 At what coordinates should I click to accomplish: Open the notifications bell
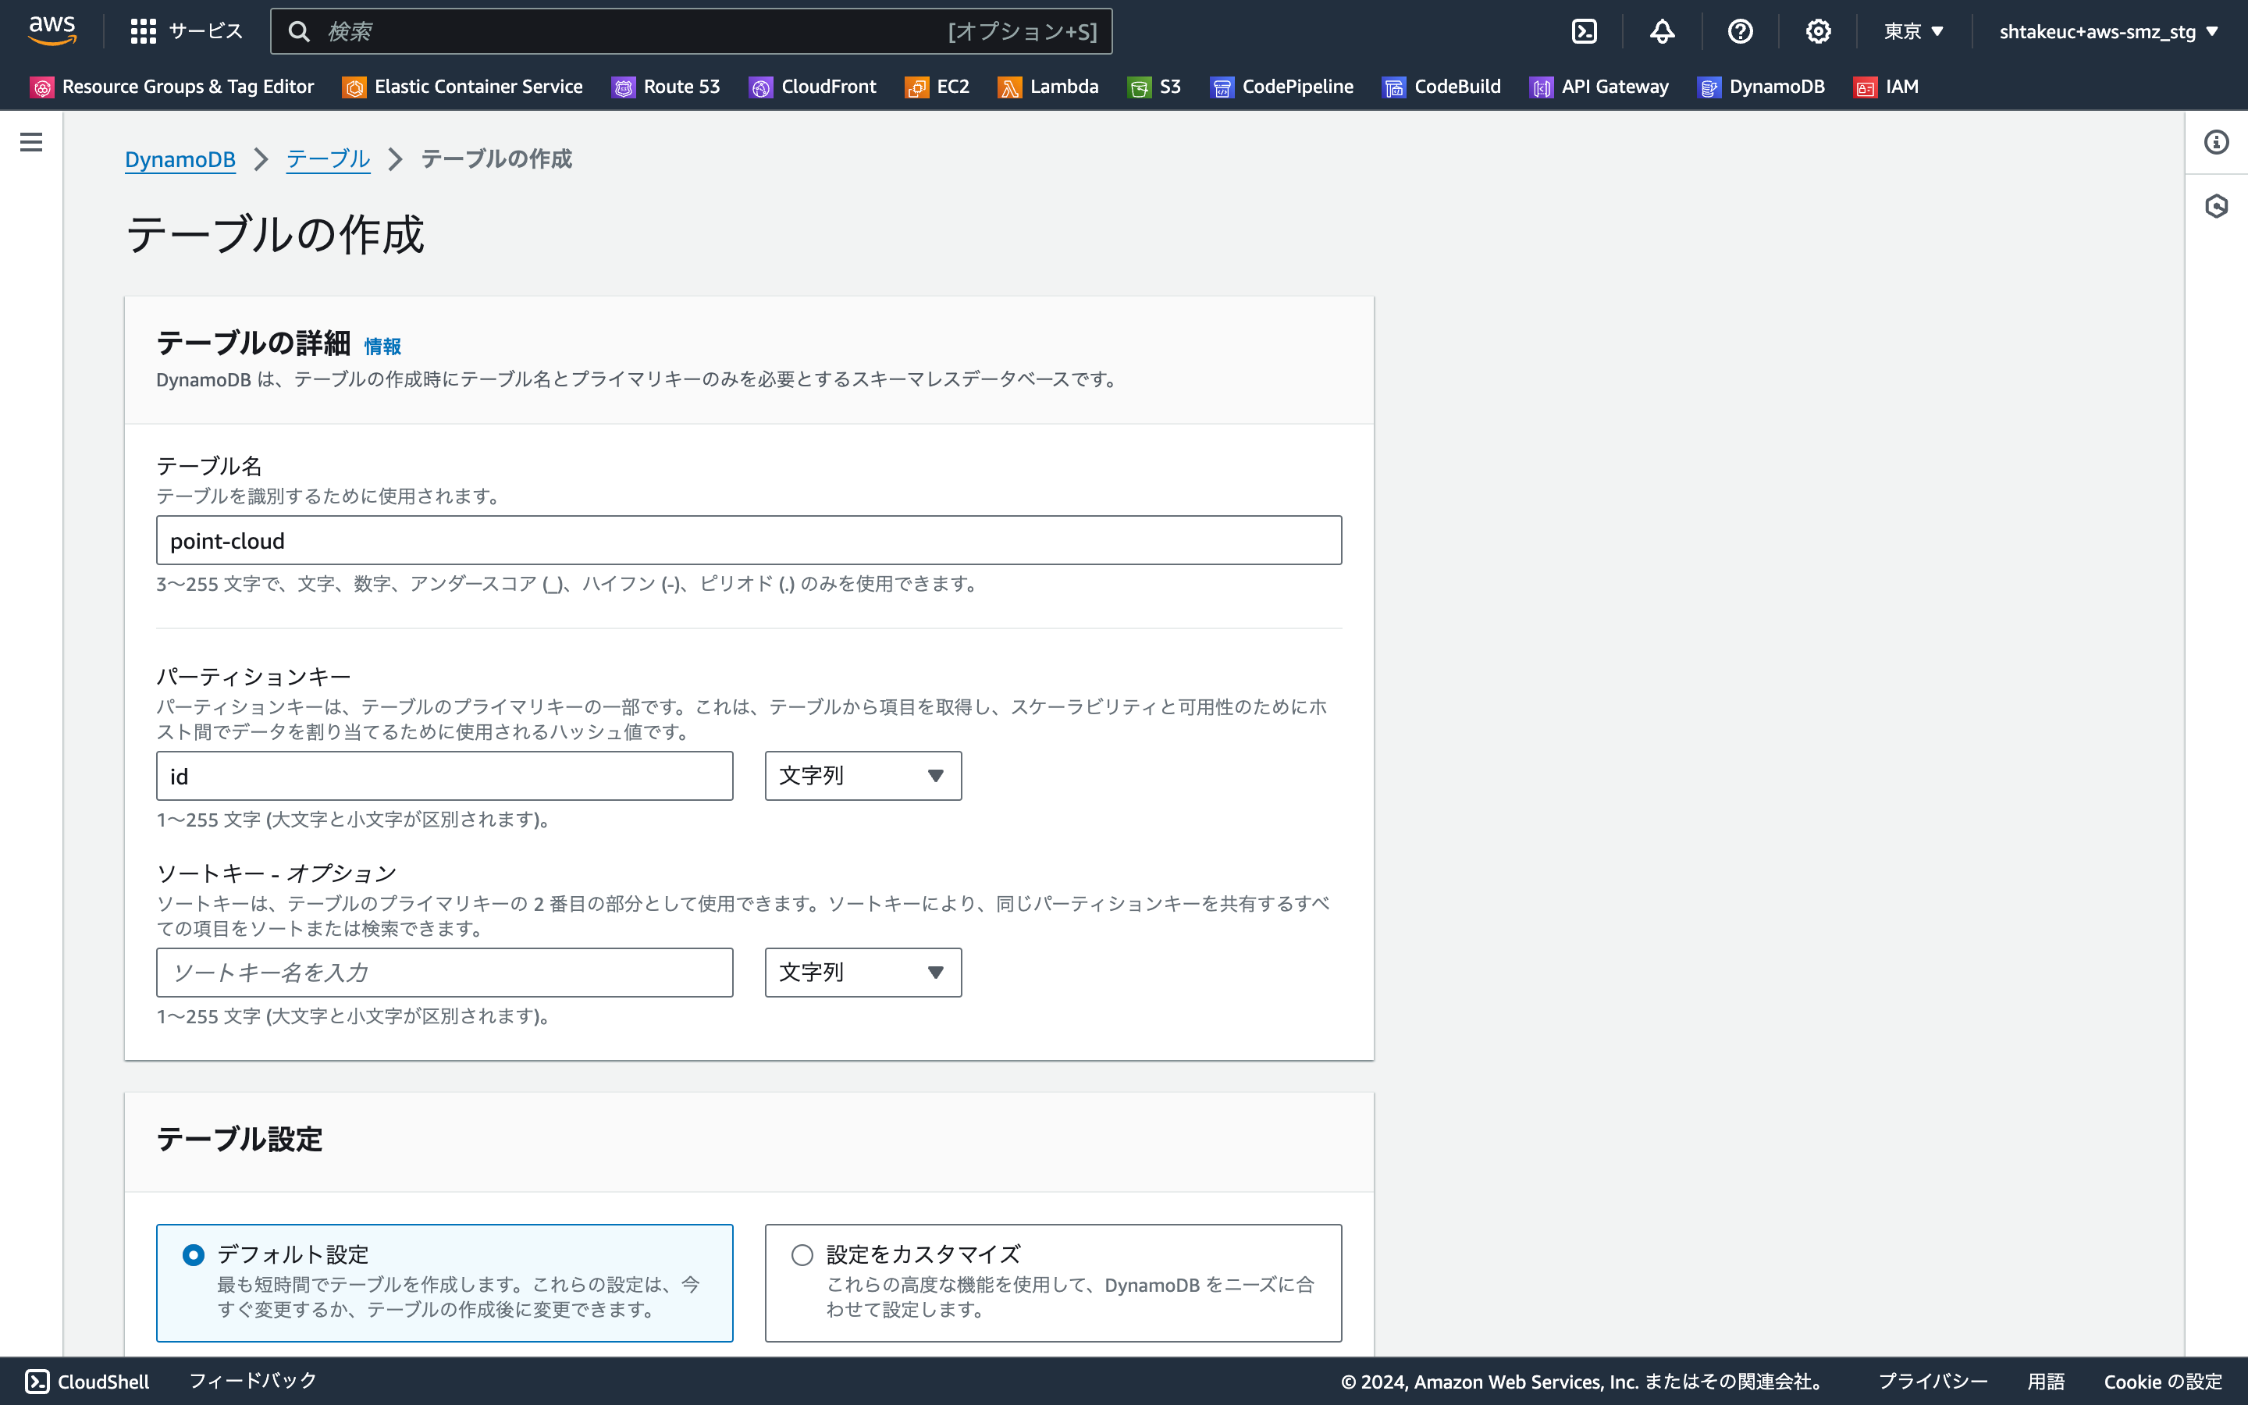[x=1662, y=30]
